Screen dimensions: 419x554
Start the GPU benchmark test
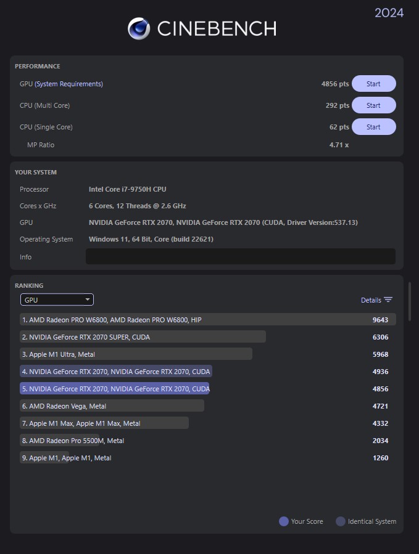374,84
